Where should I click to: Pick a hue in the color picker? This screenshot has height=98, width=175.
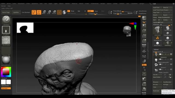coord(6,72)
